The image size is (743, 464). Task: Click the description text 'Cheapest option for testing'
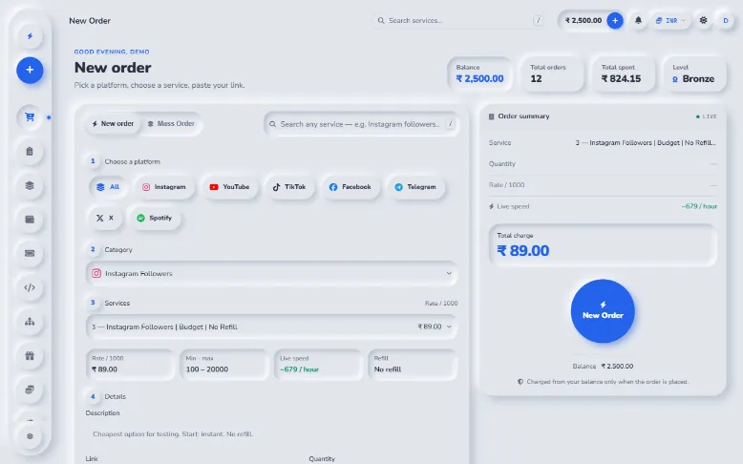click(x=173, y=433)
